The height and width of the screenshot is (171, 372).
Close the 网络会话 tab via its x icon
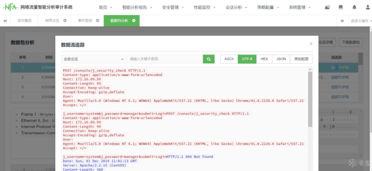click(x=65, y=21)
